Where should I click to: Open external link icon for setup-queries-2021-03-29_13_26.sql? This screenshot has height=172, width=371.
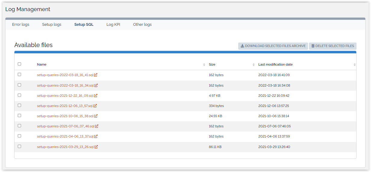pos(96,147)
